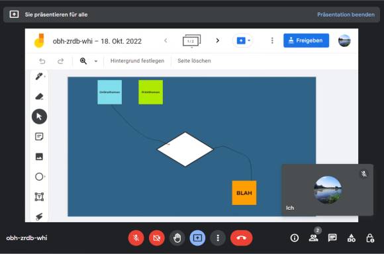
Task: Select the Text box tool
Action: [x=39, y=196]
